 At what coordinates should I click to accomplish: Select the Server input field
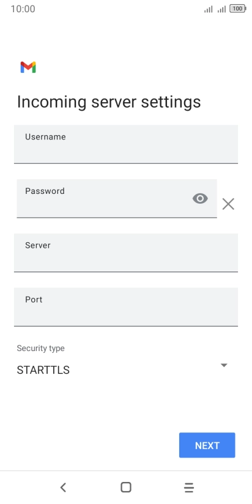126,253
